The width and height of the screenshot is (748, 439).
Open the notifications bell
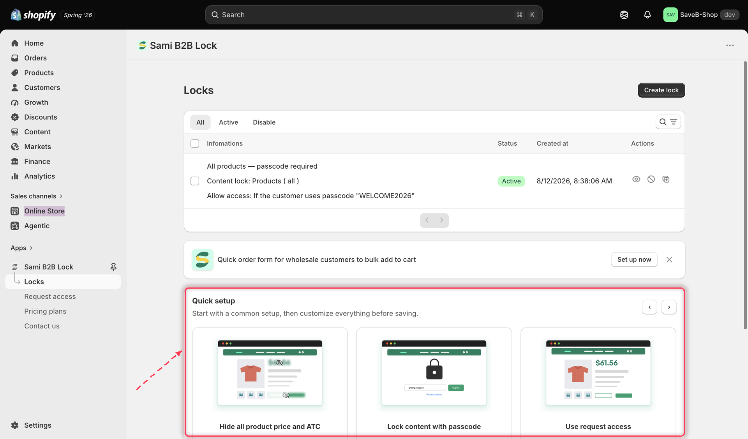pos(647,15)
